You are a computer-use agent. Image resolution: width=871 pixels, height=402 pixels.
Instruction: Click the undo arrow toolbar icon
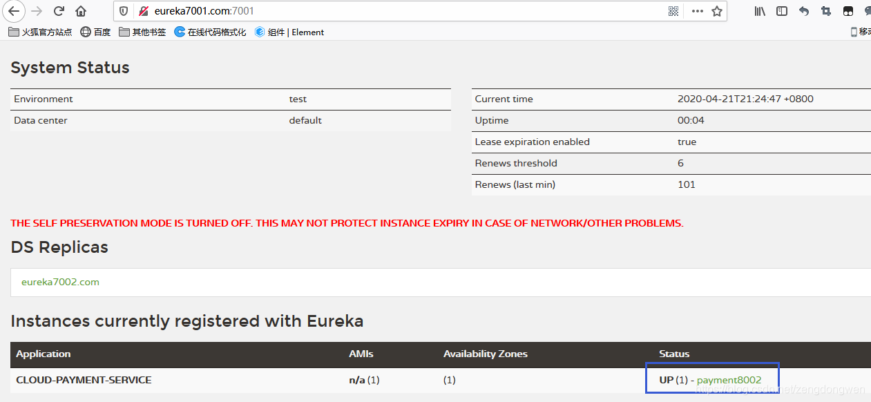[x=804, y=11]
